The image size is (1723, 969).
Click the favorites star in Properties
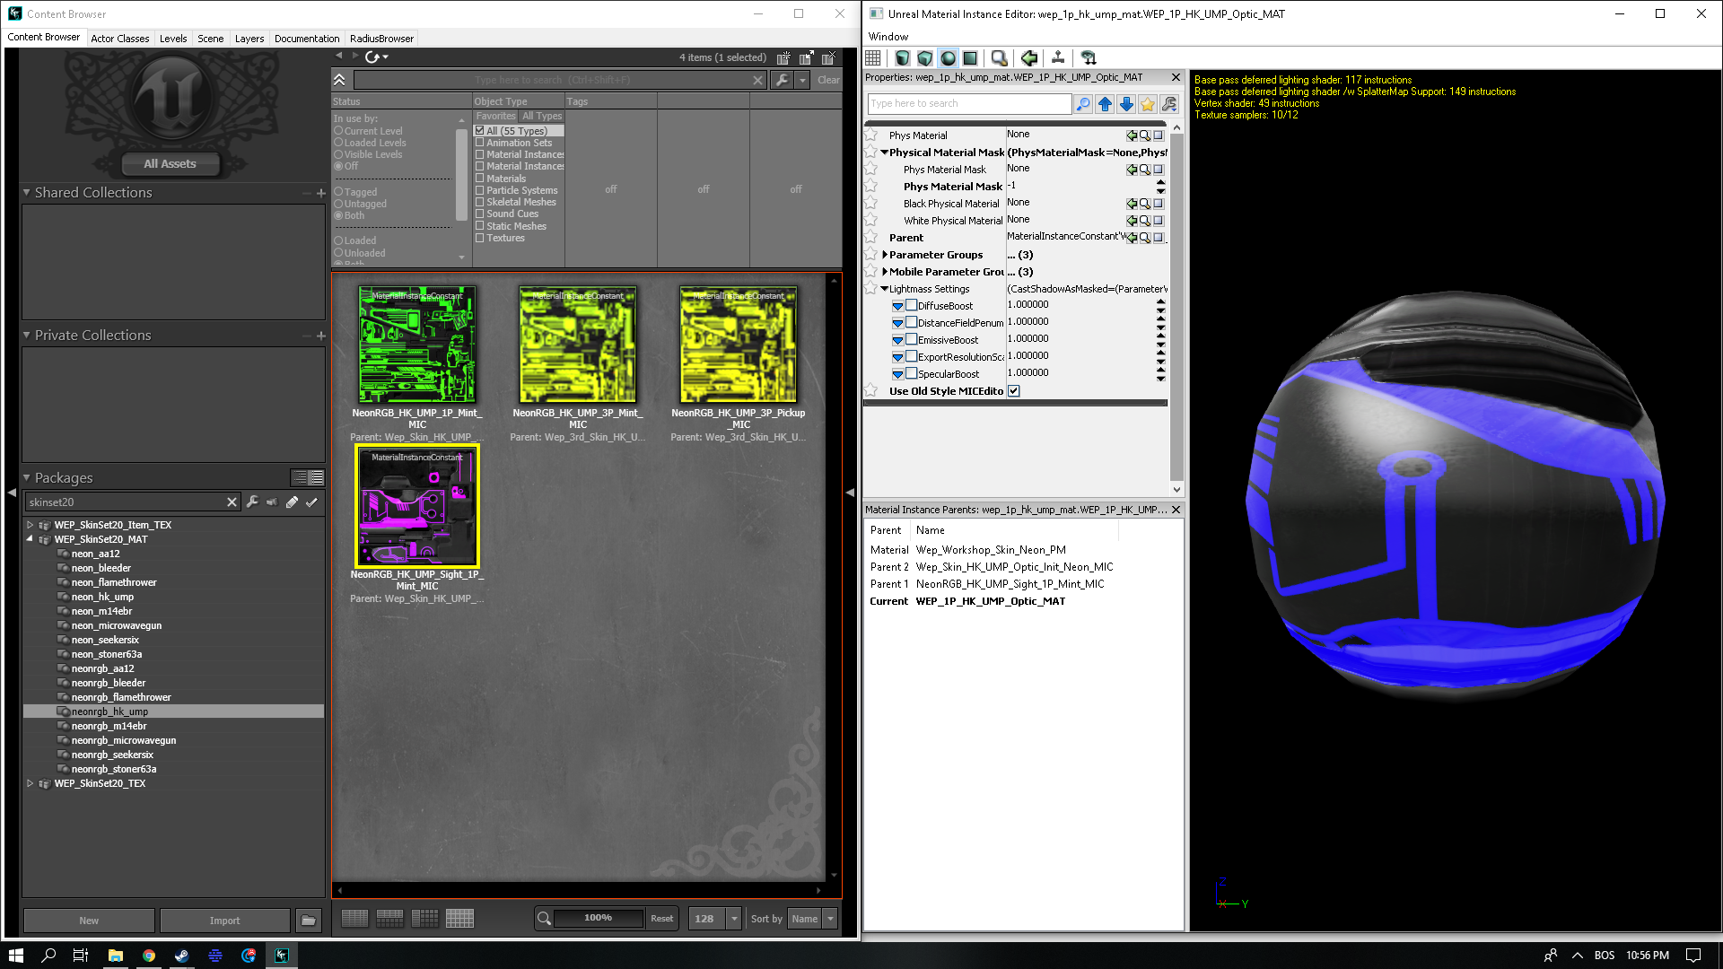coord(1148,104)
